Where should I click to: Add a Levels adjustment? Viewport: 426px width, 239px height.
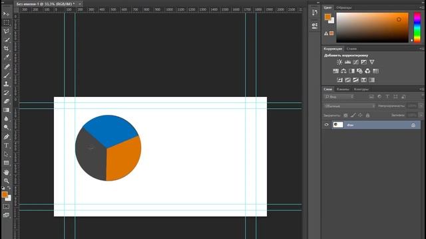click(x=347, y=62)
